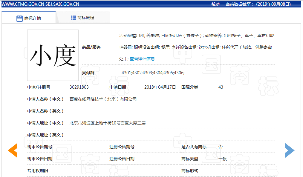Image resolution: width=303 pixels, height=177 pixels.
Task: Click the 申请人地址（中文） label
Action: coord(45,123)
